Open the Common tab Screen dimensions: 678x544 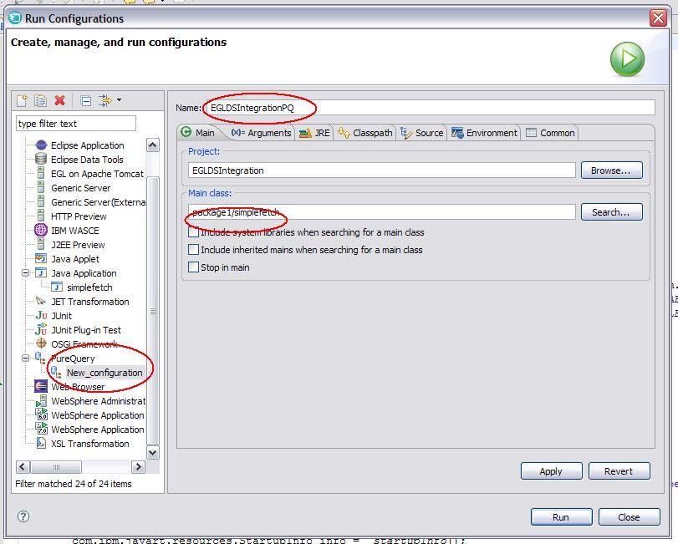[x=550, y=133]
